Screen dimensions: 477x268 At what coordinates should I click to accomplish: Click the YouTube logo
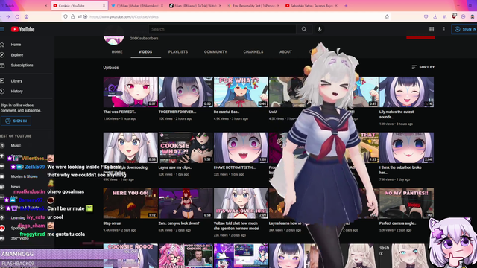click(23, 29)
